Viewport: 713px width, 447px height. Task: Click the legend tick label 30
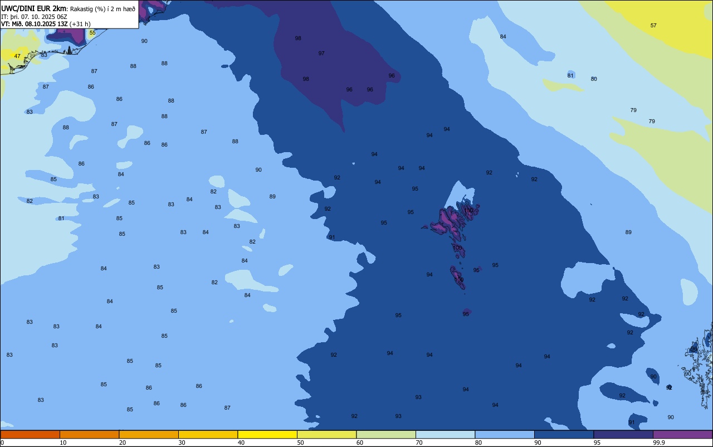(x=182, y=443)
